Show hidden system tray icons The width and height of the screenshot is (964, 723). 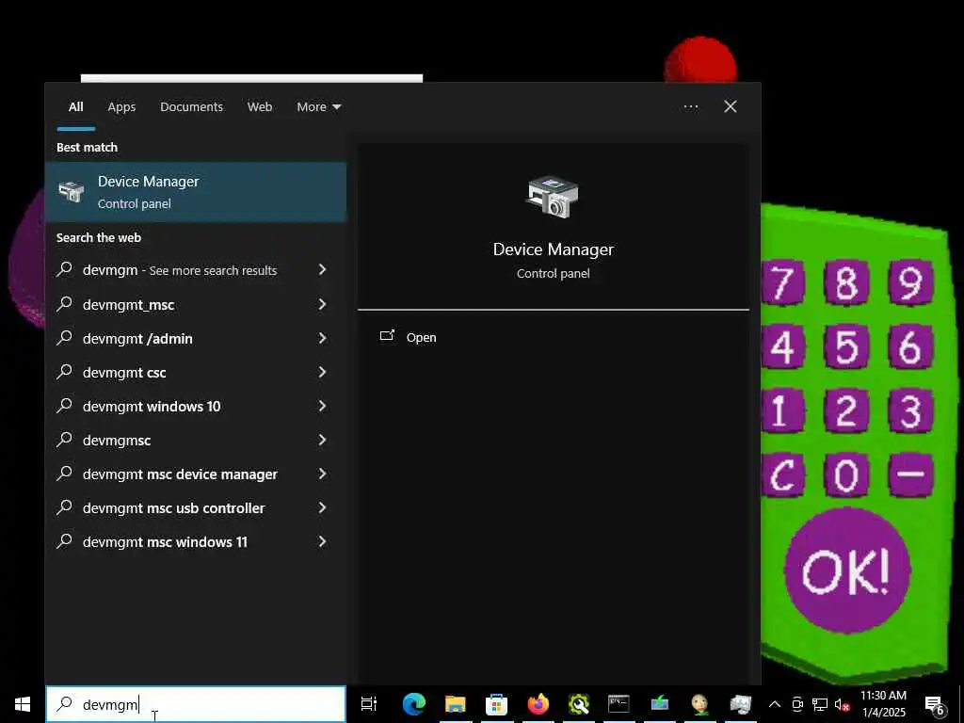(x=775, y=704)
